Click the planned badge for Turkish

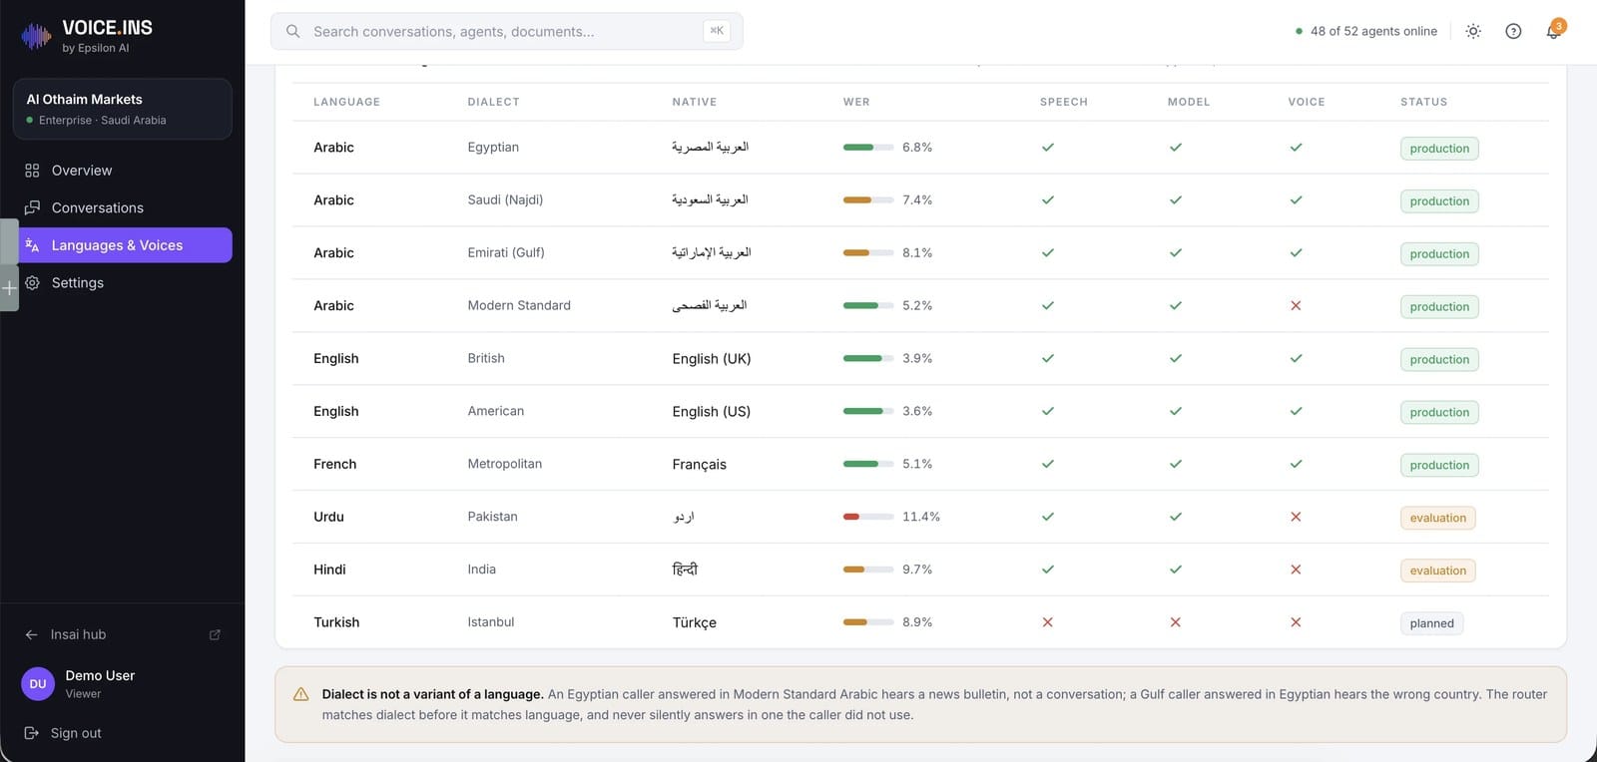pos(1431,623)
